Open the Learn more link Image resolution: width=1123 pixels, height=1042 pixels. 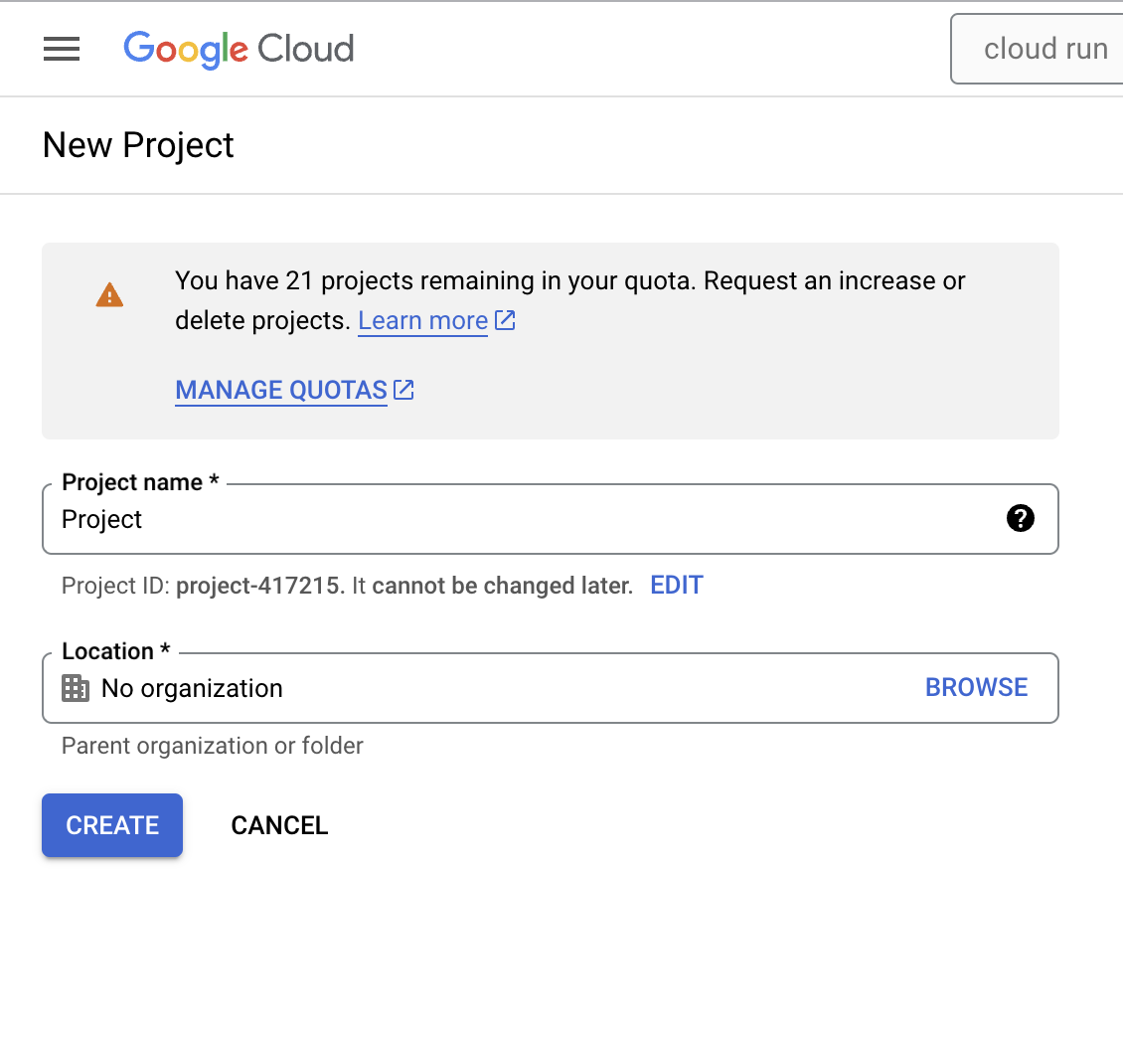click(x=422, y=320)
